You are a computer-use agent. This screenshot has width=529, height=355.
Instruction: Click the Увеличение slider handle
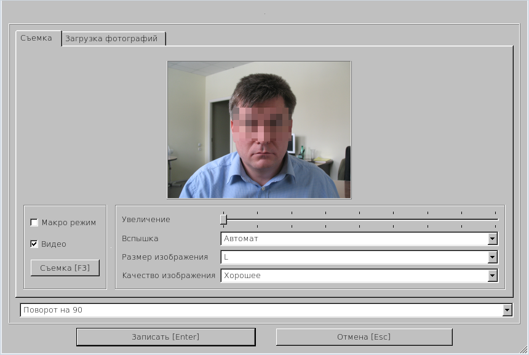click(223, 220)
